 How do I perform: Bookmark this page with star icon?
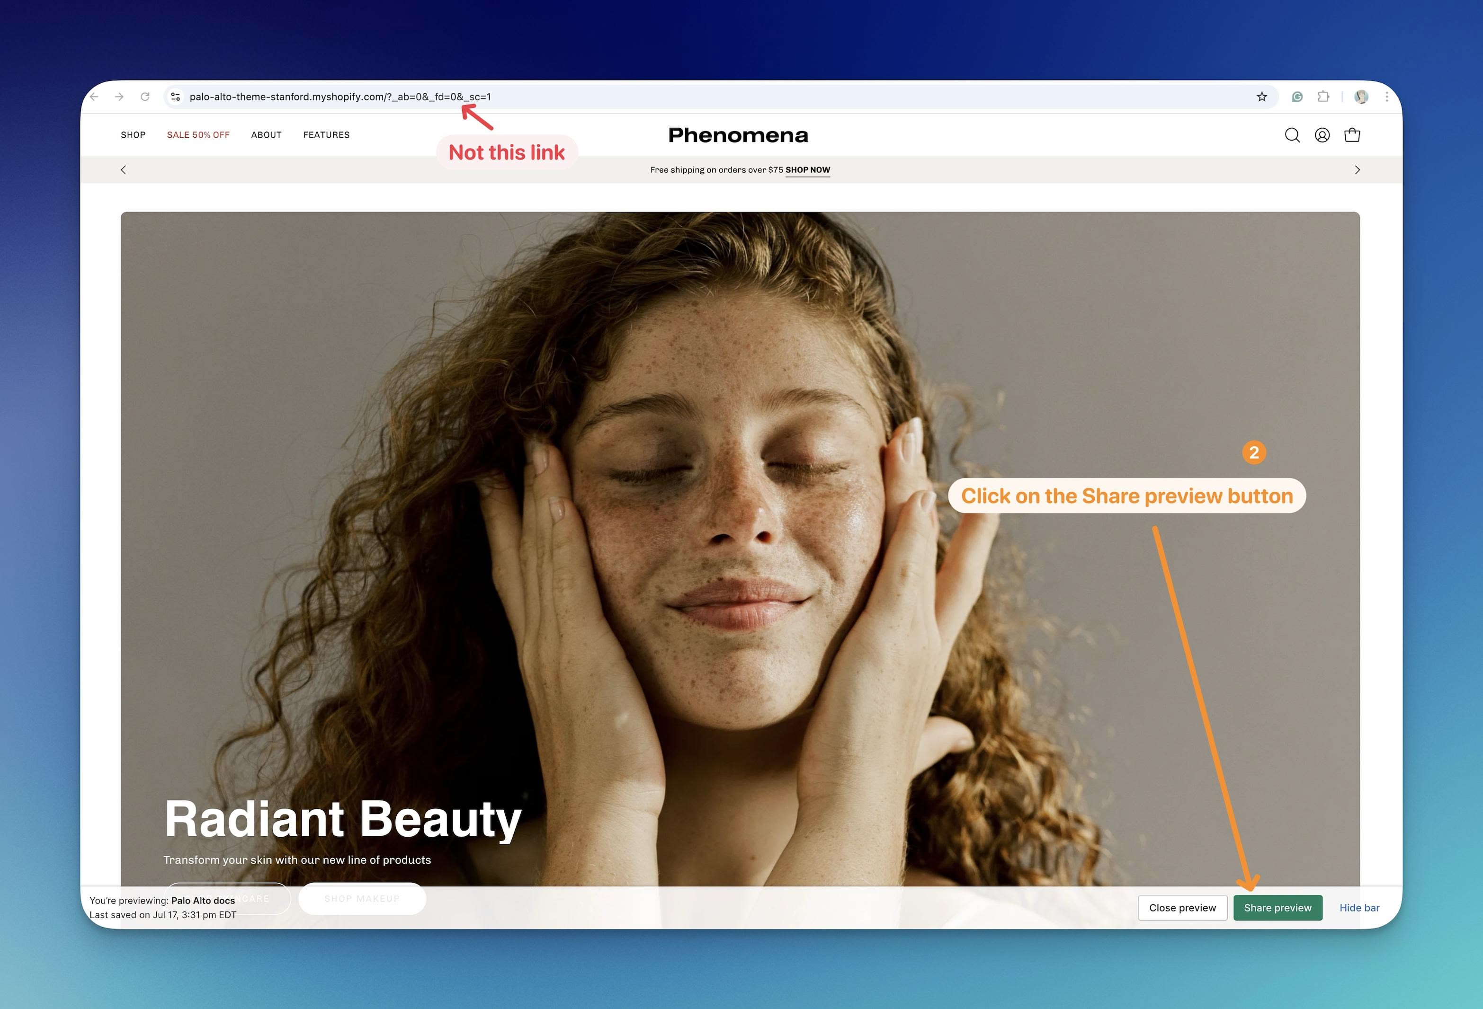(x=1261, y=97)
